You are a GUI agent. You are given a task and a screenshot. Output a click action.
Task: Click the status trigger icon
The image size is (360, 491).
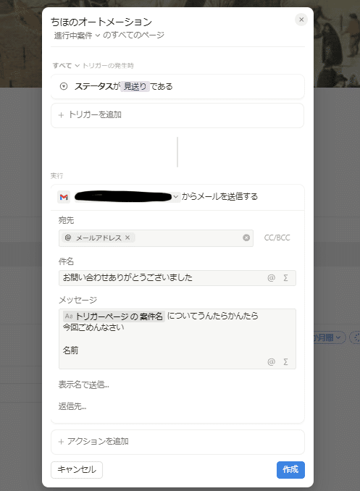click(x=64, y=86)
